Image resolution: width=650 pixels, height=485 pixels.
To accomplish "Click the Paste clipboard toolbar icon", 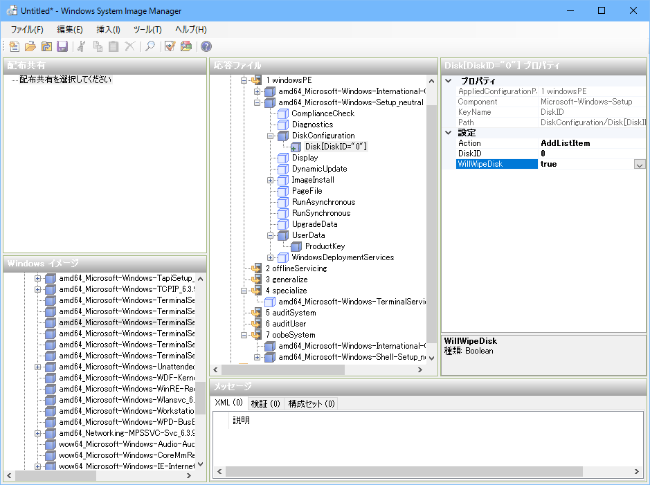I will pos(114,46).
